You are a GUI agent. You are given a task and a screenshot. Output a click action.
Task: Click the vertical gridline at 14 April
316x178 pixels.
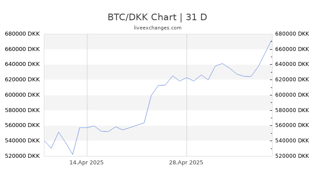[87, 95]
